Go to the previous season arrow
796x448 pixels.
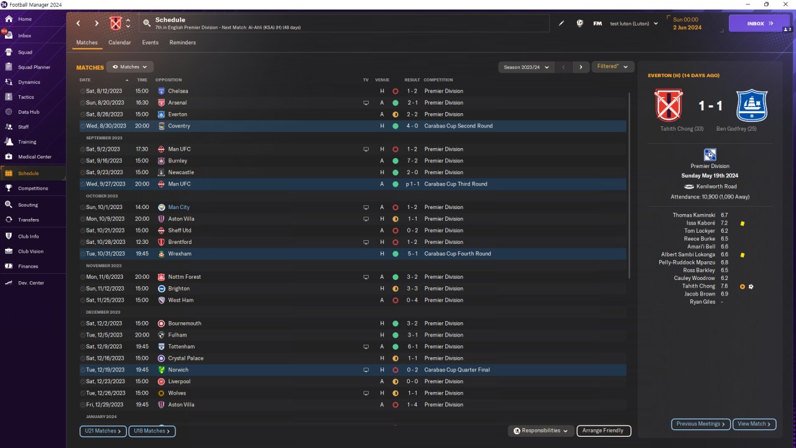(x=563, y=67)
